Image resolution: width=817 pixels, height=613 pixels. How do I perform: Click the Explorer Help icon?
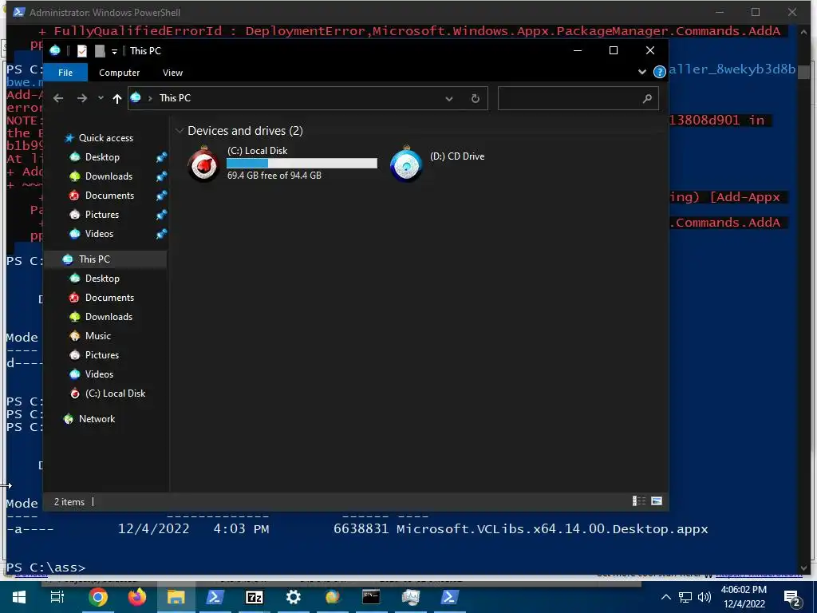tap(659, 72)
